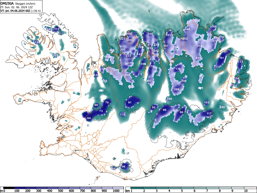Click visibility value 181 on the map
This screenshot has width=257, height=193.
[168, 35]
